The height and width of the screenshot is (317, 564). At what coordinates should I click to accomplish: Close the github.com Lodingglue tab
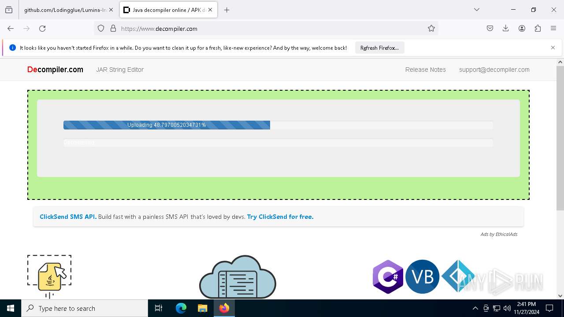coord(111,10)
